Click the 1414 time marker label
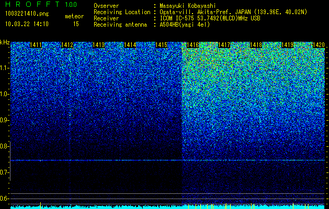The width and height of the screenshot is (329, 209). coord(130,45)
